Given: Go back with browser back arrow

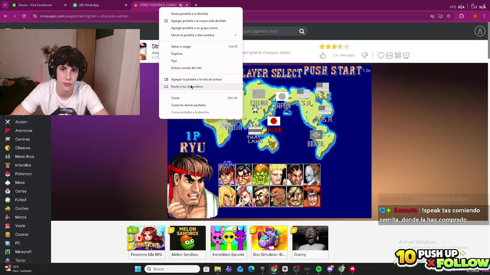Looking at the screenshot, I should point(6,16).
